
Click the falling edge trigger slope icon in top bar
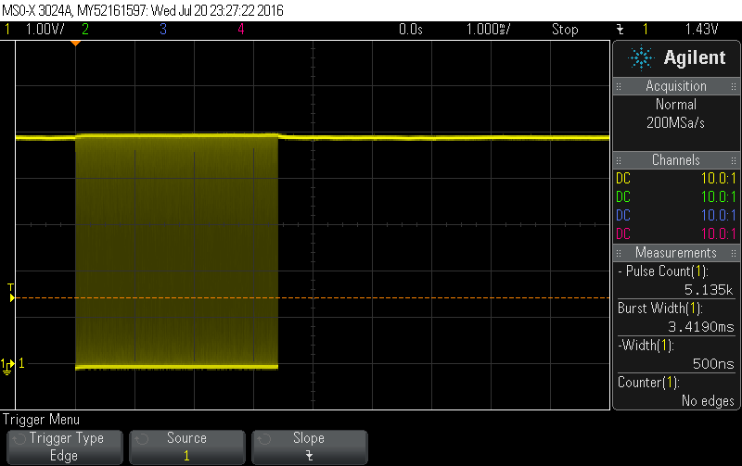(x=619, y=30)
